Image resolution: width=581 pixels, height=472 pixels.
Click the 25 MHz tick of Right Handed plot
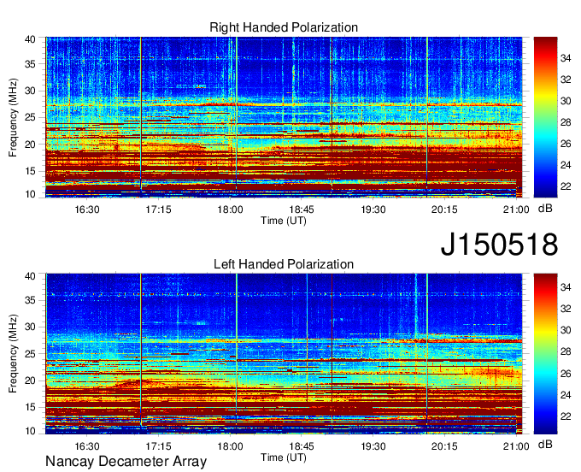click(x=30, y=117)
